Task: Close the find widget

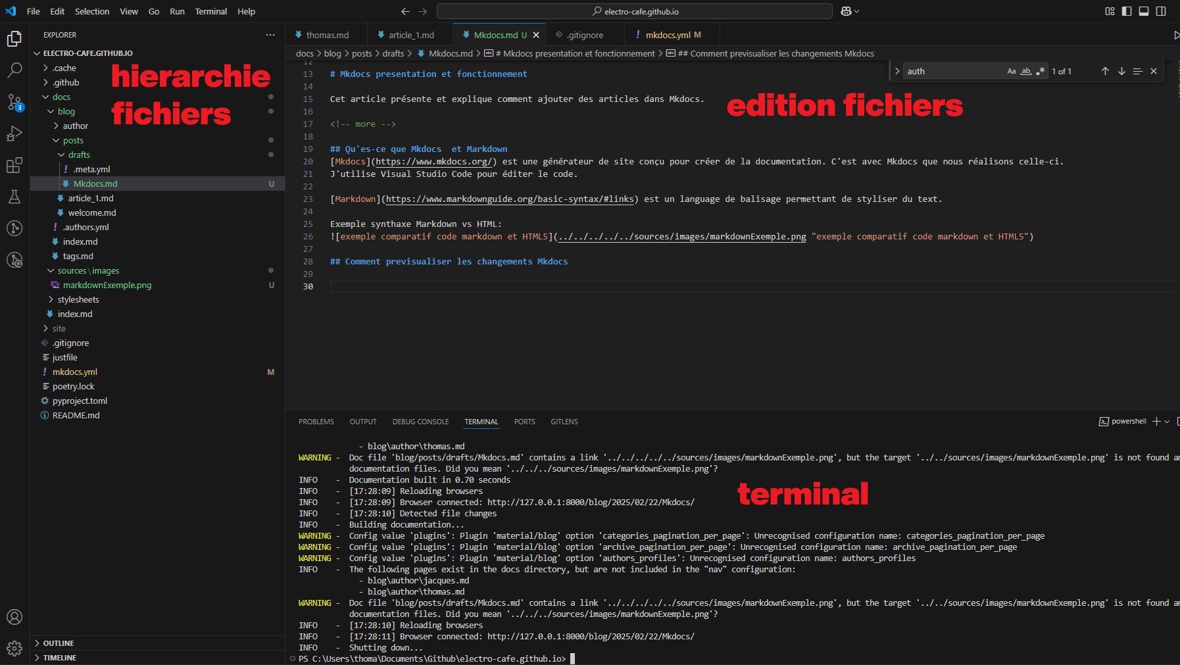Action: click(x=1153, y=71)
